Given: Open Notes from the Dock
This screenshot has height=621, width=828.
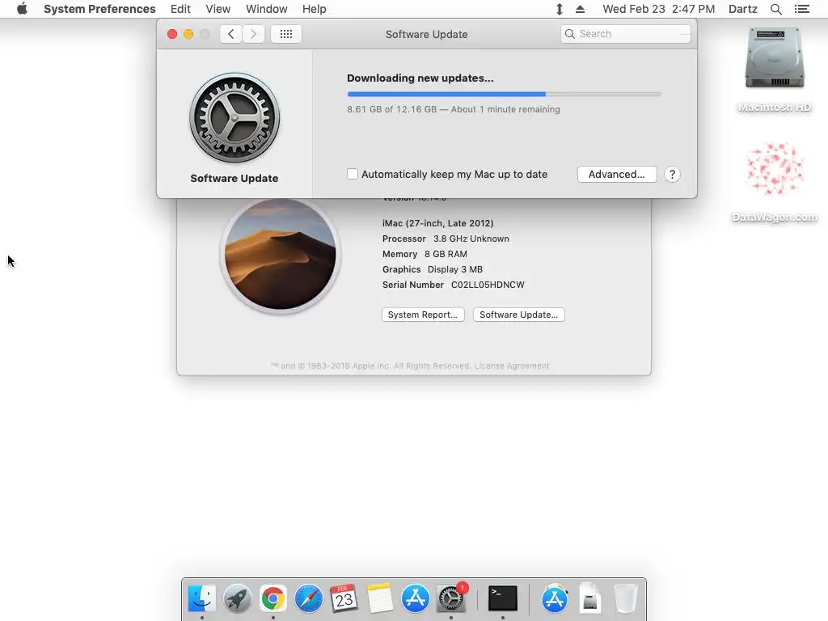Looking at the screenshot, I should pos(380,598).
